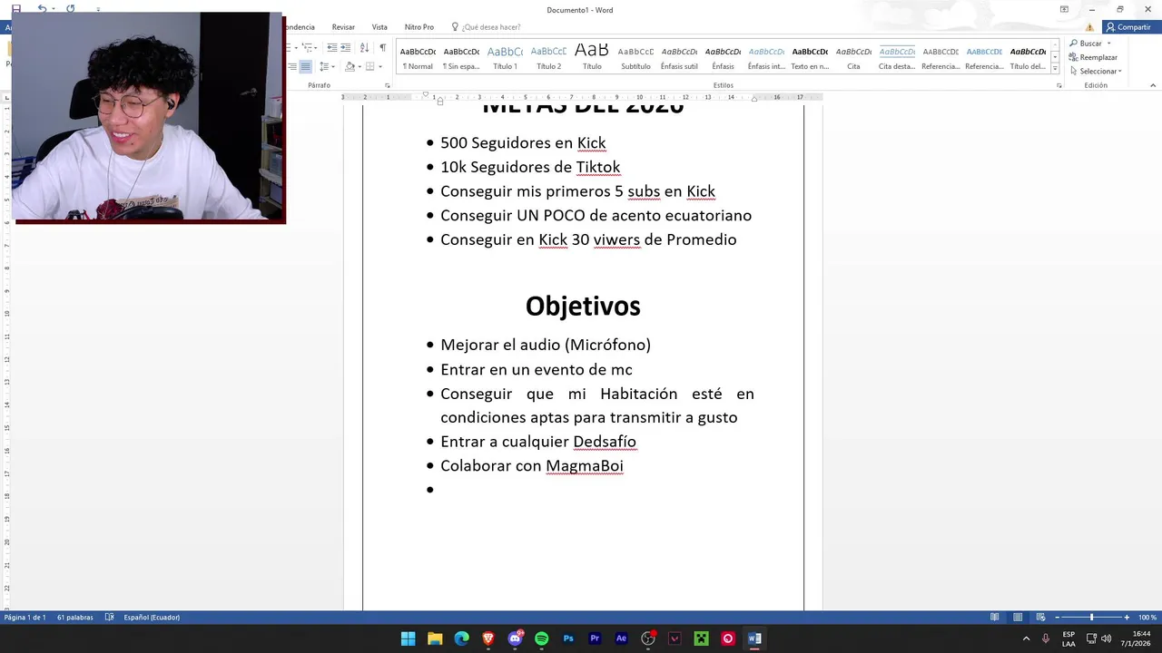Expand the styles gallery with the More arrow
The width and height of the screenshot is (1162, 653).
1055,69
